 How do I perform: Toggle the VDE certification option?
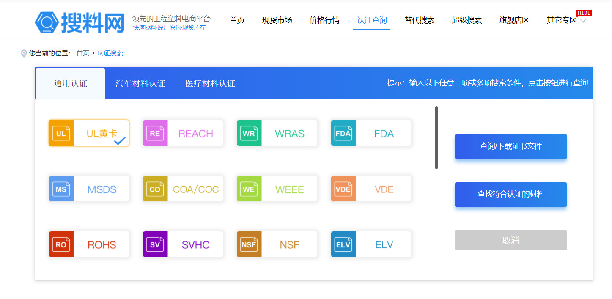tap(384, 189)
